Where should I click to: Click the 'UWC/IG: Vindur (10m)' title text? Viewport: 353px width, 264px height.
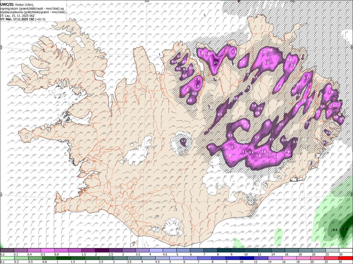17,5
